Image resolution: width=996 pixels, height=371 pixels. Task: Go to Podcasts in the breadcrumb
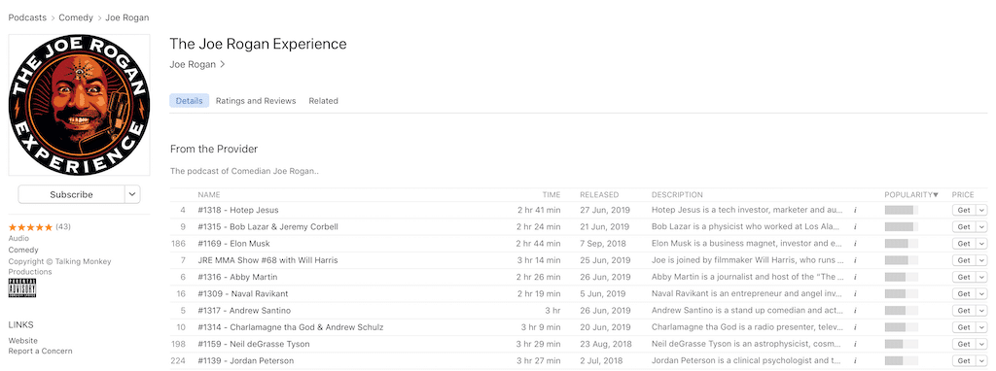27,17
